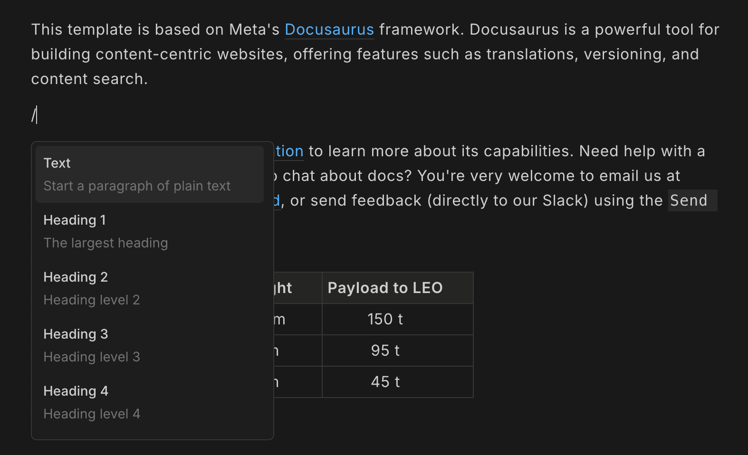Viewport: 748px width, 455px height.
Task: Choose Heading 1 from the block menu
Action: 149,231
